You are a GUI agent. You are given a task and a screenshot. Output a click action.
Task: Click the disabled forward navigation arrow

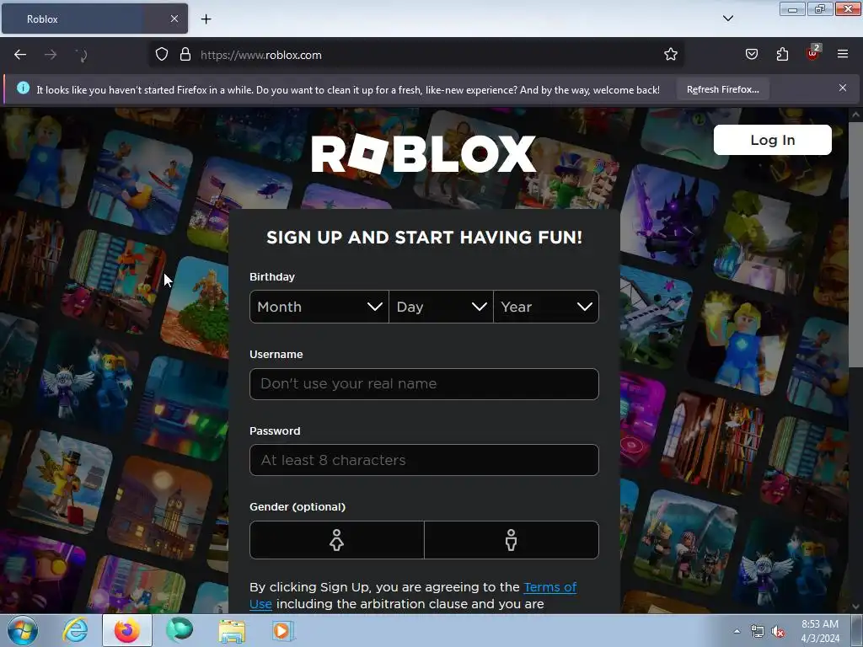click(51, 55)
